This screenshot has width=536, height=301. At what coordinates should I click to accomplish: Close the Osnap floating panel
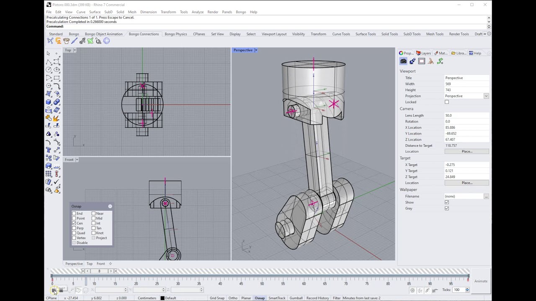click(x=110, y=206)
